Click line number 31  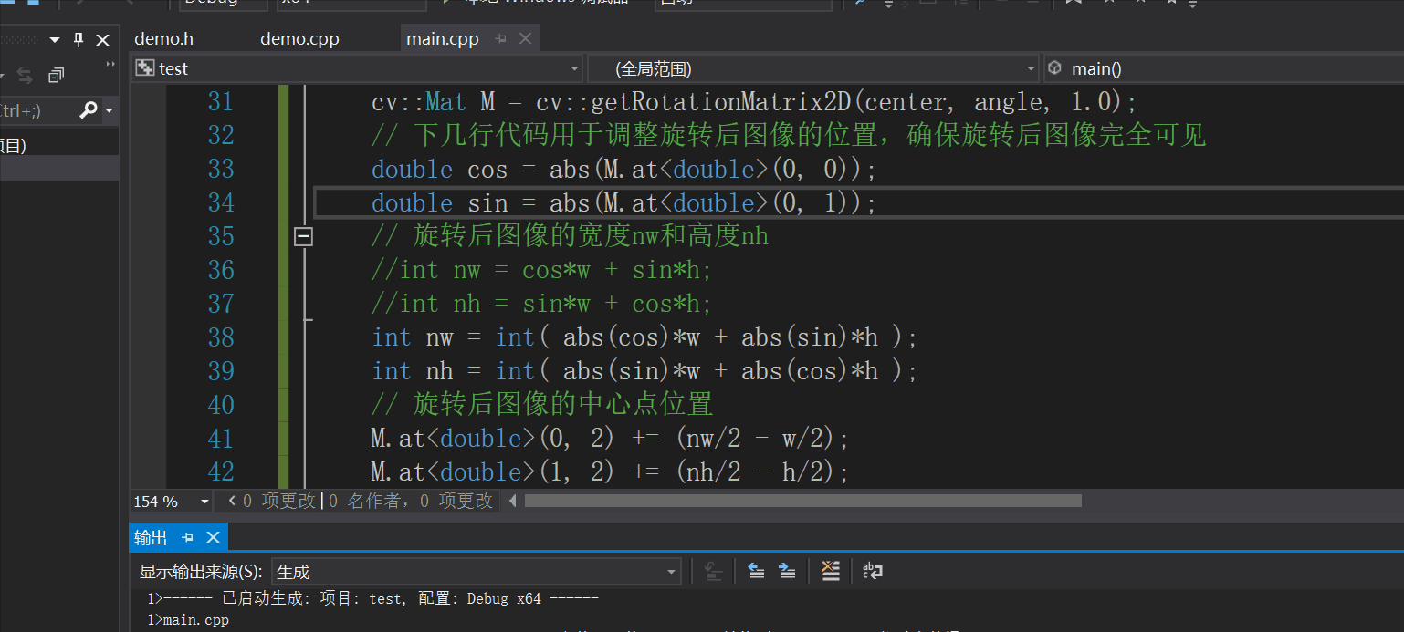pos(220,101)
